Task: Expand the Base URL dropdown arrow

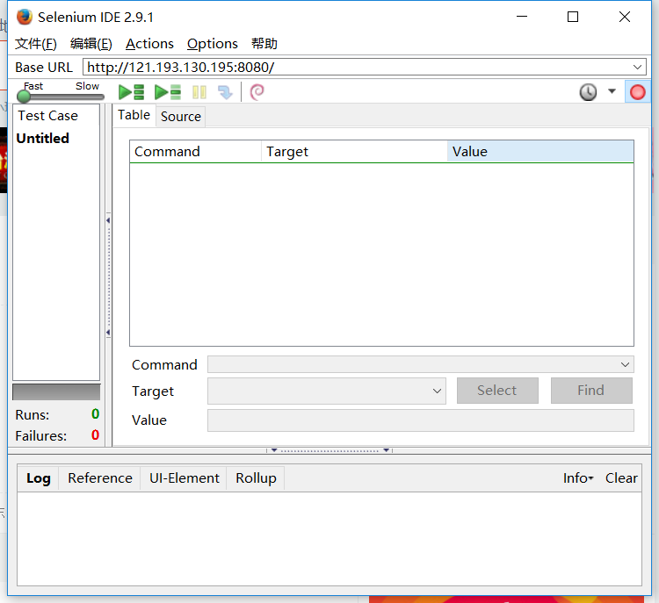Action: click(637, 68)
